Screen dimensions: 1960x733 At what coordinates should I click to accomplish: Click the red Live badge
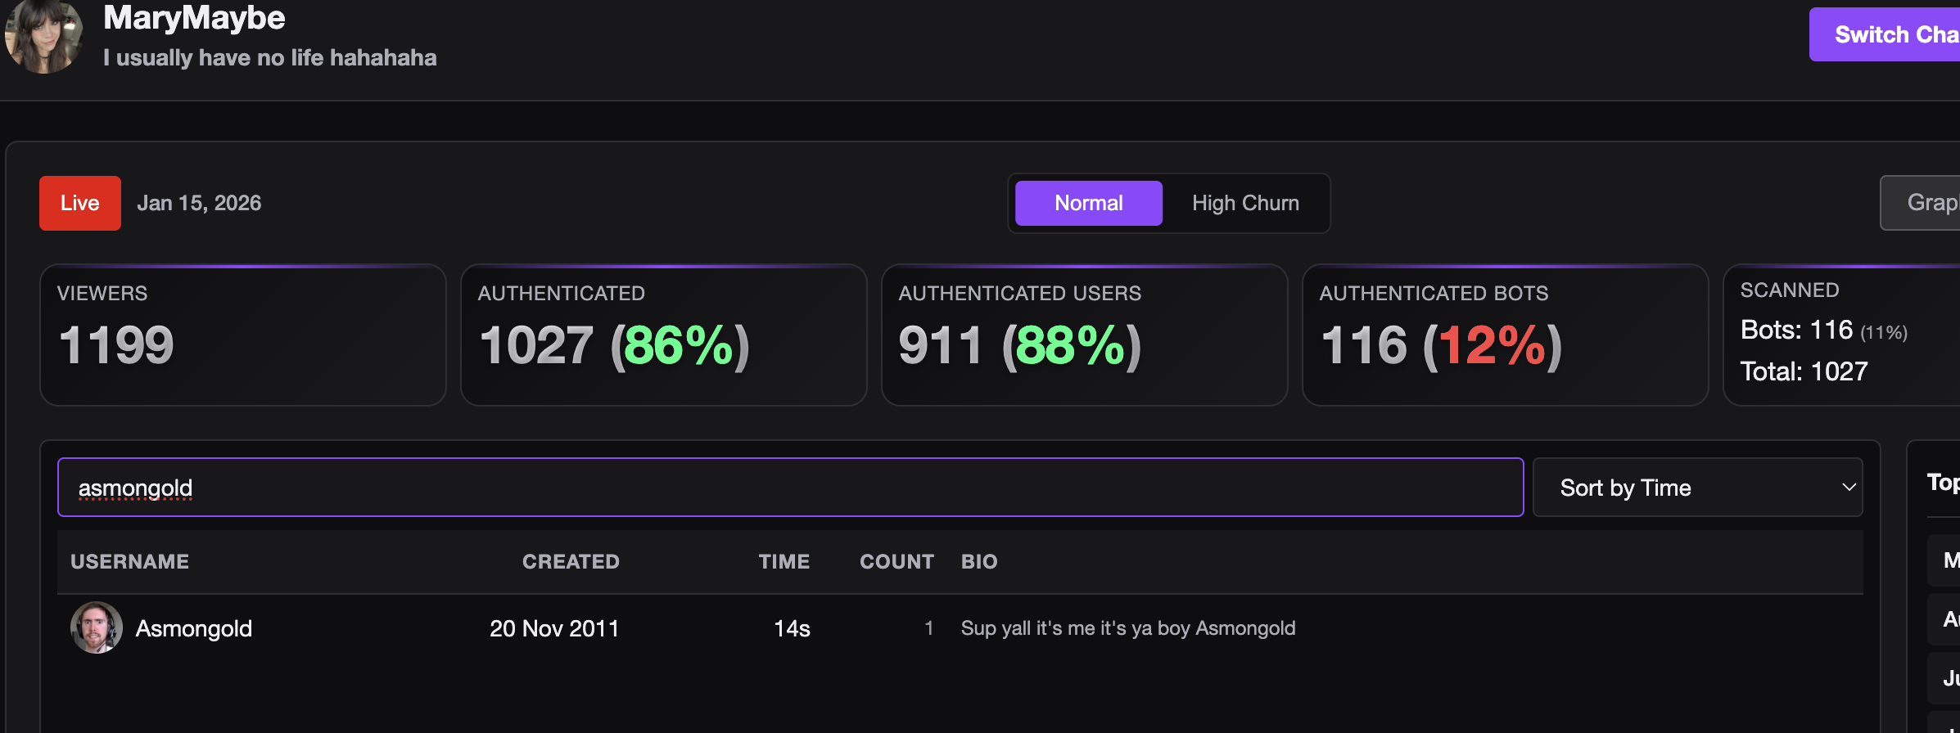pyautogui.click(x=80, y=203)
